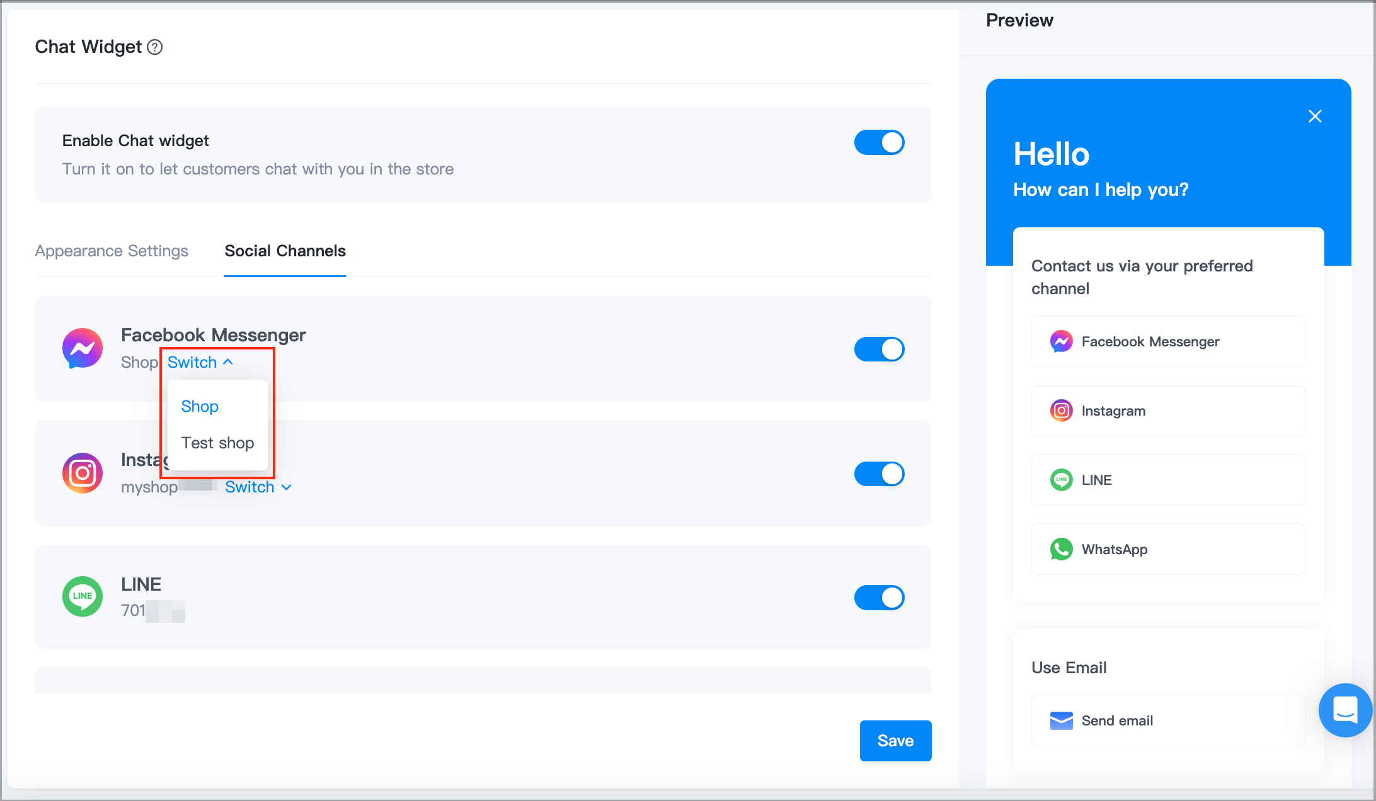Click the Send email envelope icon

(1061, 720)
